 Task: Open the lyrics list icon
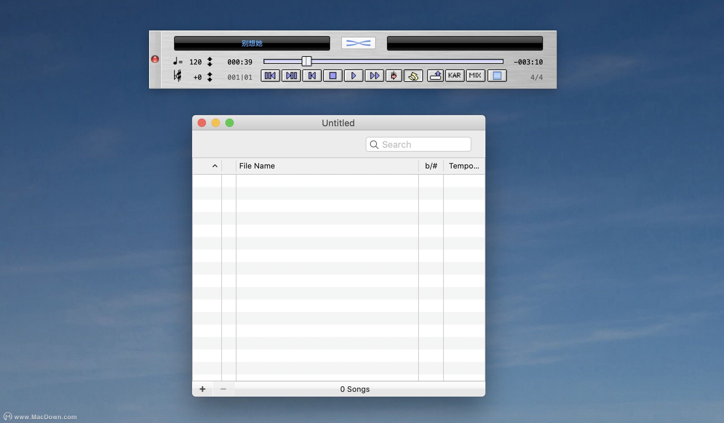click(497, 76)
